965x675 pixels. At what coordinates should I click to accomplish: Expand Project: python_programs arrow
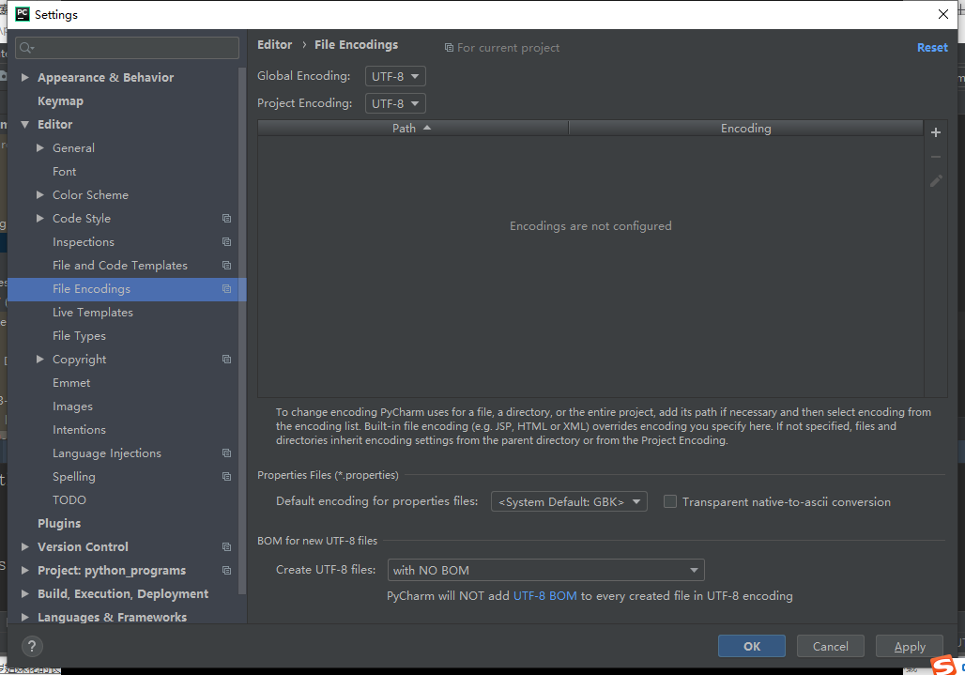(24, 571)
